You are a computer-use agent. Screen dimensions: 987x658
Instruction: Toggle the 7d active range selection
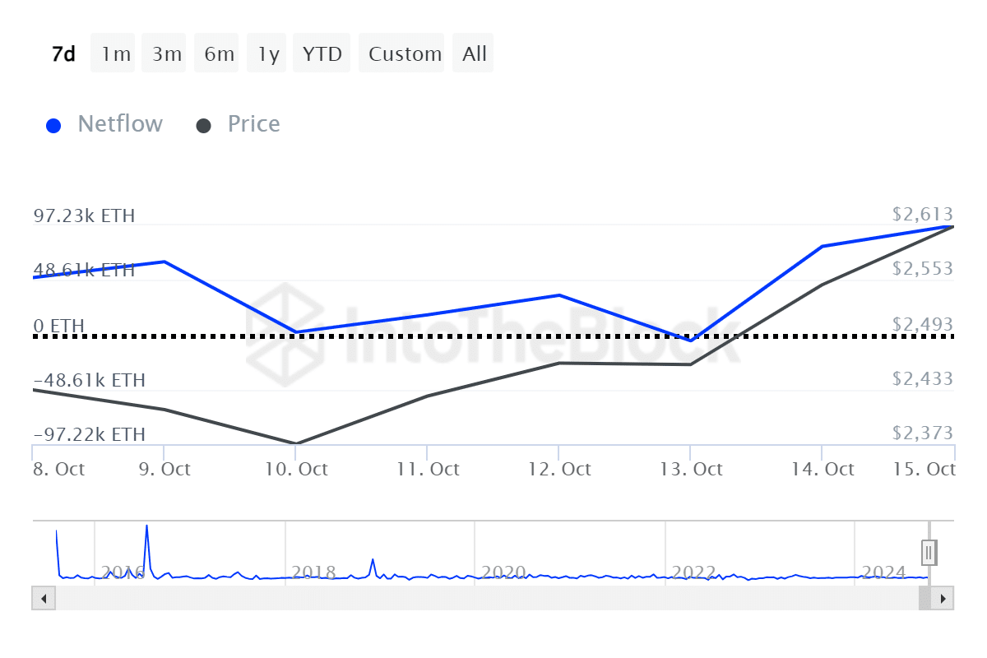click(63, 53)
